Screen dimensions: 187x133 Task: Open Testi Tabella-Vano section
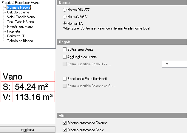[x=21, y=22]
